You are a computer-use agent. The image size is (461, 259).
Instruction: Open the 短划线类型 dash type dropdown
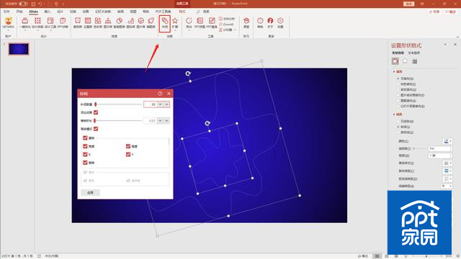(448, 178)
